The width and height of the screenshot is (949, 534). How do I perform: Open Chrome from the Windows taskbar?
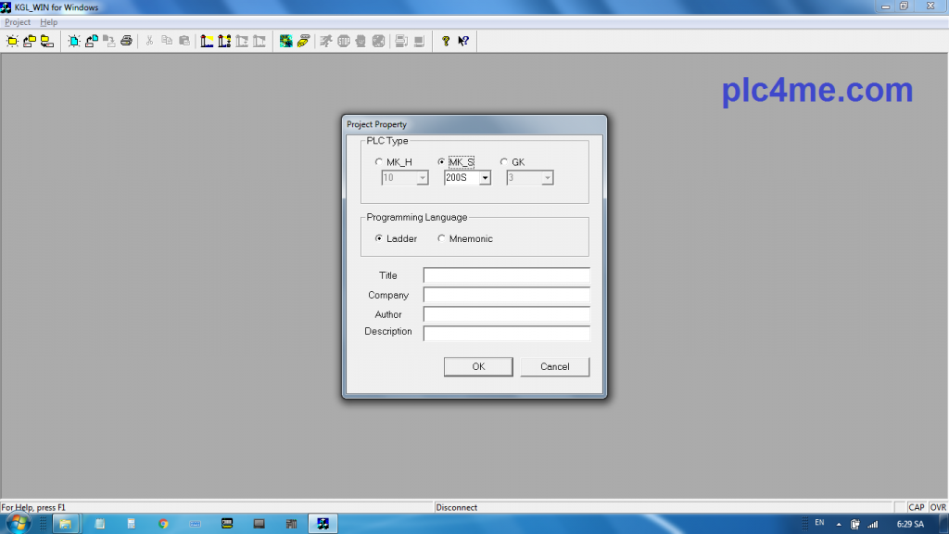click(163, 524)
